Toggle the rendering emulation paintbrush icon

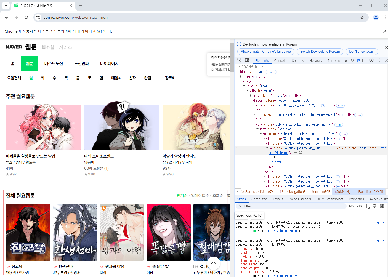click(x=374, y=206)
